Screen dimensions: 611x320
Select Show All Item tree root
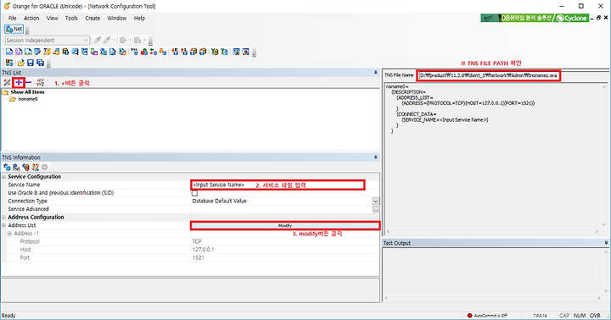pos(27,92)
